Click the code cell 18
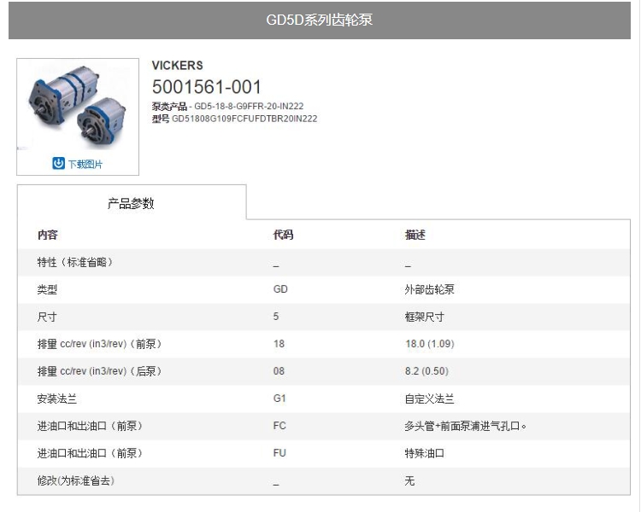 tap(279, 344)
